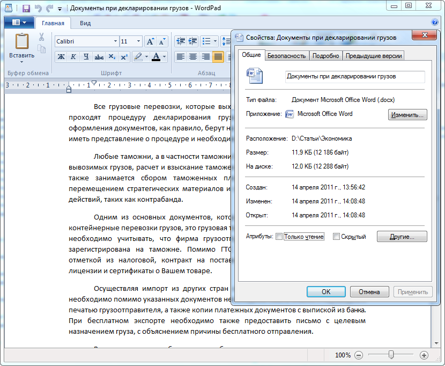
Task: Click the Save icon in quick access toolbar
Action: pos(26,9)
